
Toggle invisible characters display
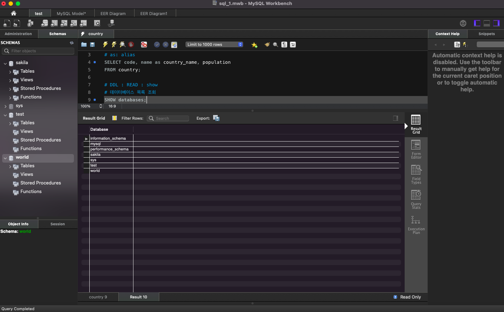point(284,45)
